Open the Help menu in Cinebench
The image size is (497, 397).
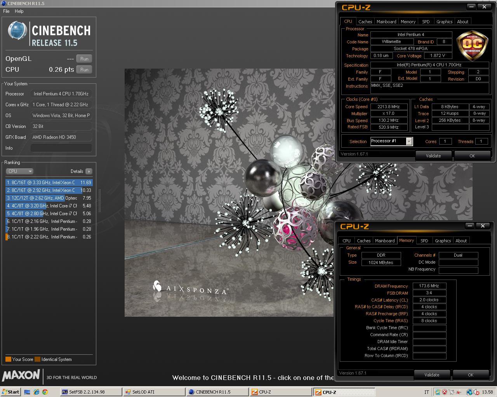19,11
